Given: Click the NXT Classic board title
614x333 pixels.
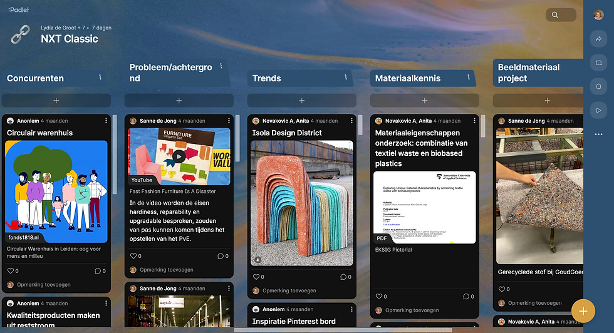Looking at the screenshot, I should [70, 39].
